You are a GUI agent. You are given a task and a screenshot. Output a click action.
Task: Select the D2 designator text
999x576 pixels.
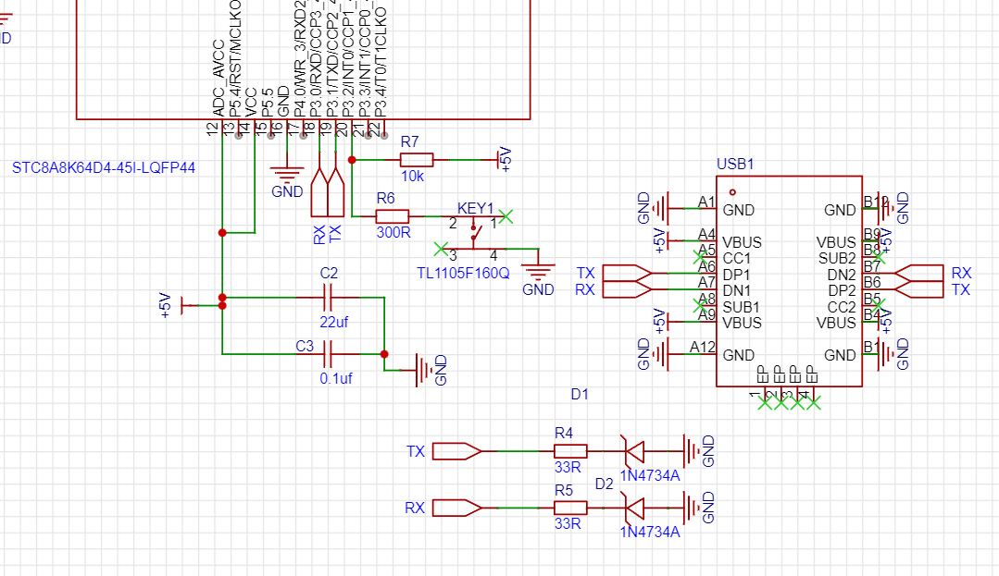pos(604,484)
